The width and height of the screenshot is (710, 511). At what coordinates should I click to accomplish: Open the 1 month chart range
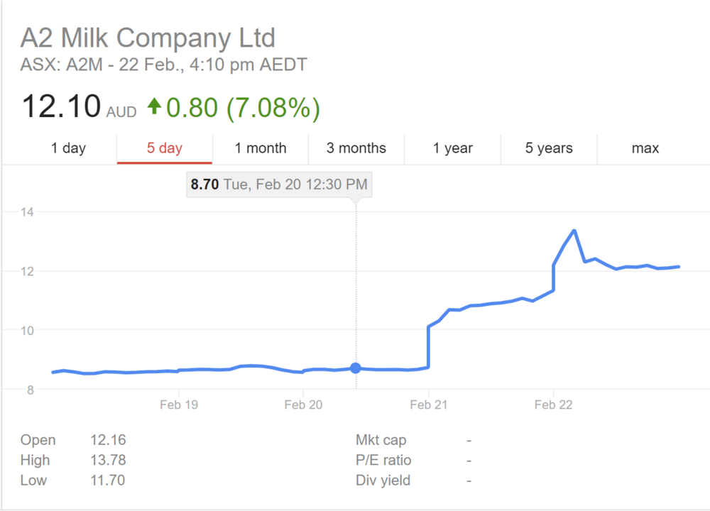pyautogui.click(x=261, y=148)
